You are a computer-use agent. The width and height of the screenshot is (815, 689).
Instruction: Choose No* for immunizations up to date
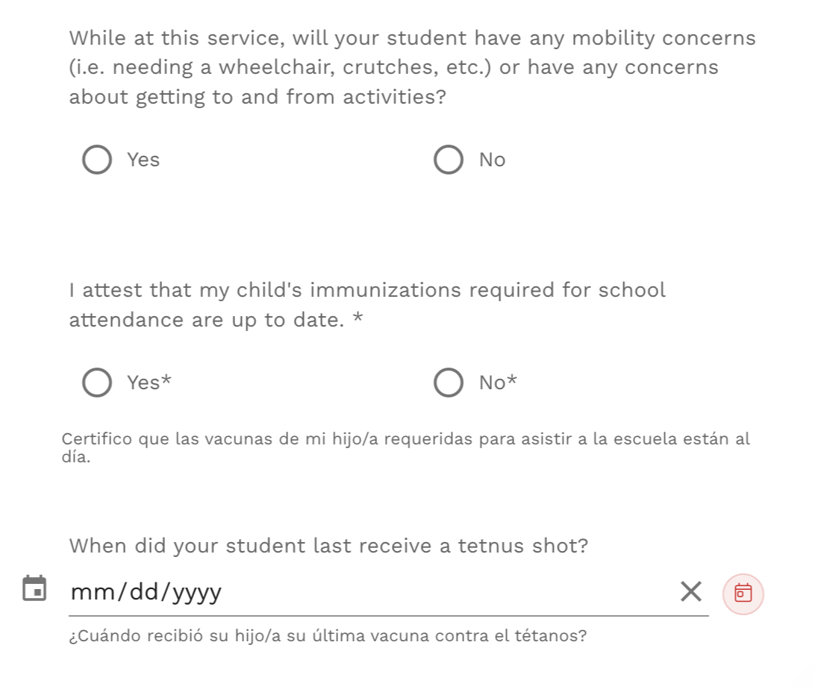[449, 383]
